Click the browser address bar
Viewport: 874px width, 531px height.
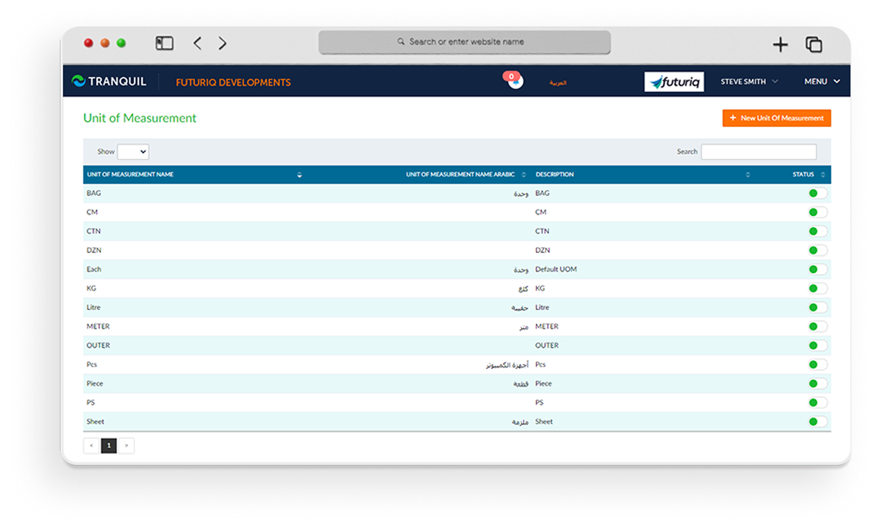click(464, 42)
